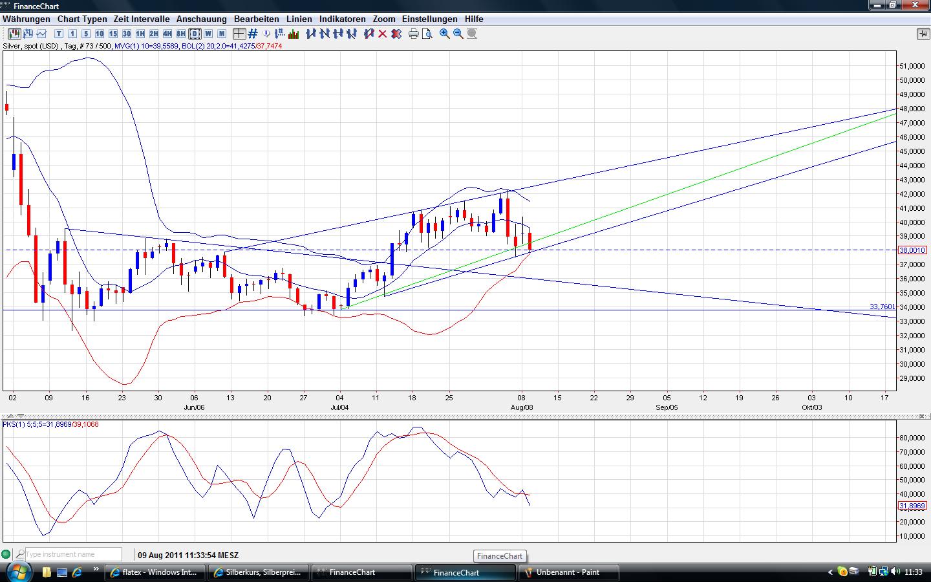This screenshot has height=582, width=931.
Task: Select the rising trend line tool
Action: click(x=311, y=34)
